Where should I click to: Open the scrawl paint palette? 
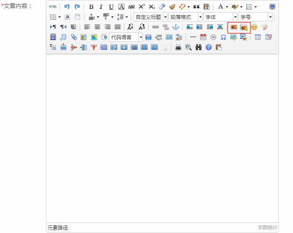pos(264,27)
